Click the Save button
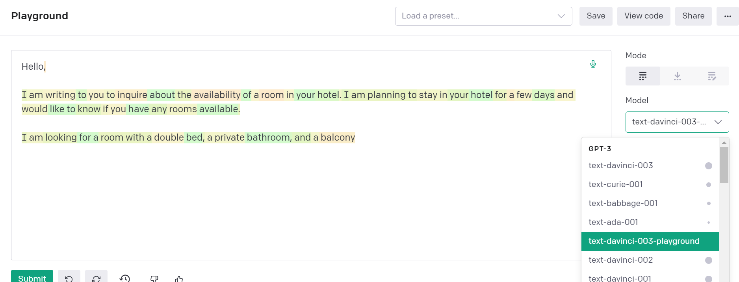 coord(596,16)
